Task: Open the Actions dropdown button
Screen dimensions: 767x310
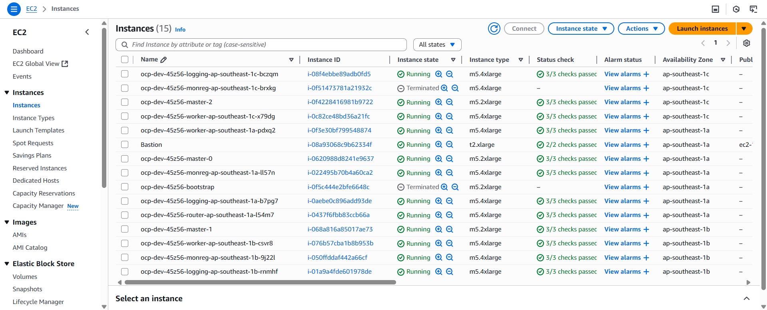Action: (641, 29)
